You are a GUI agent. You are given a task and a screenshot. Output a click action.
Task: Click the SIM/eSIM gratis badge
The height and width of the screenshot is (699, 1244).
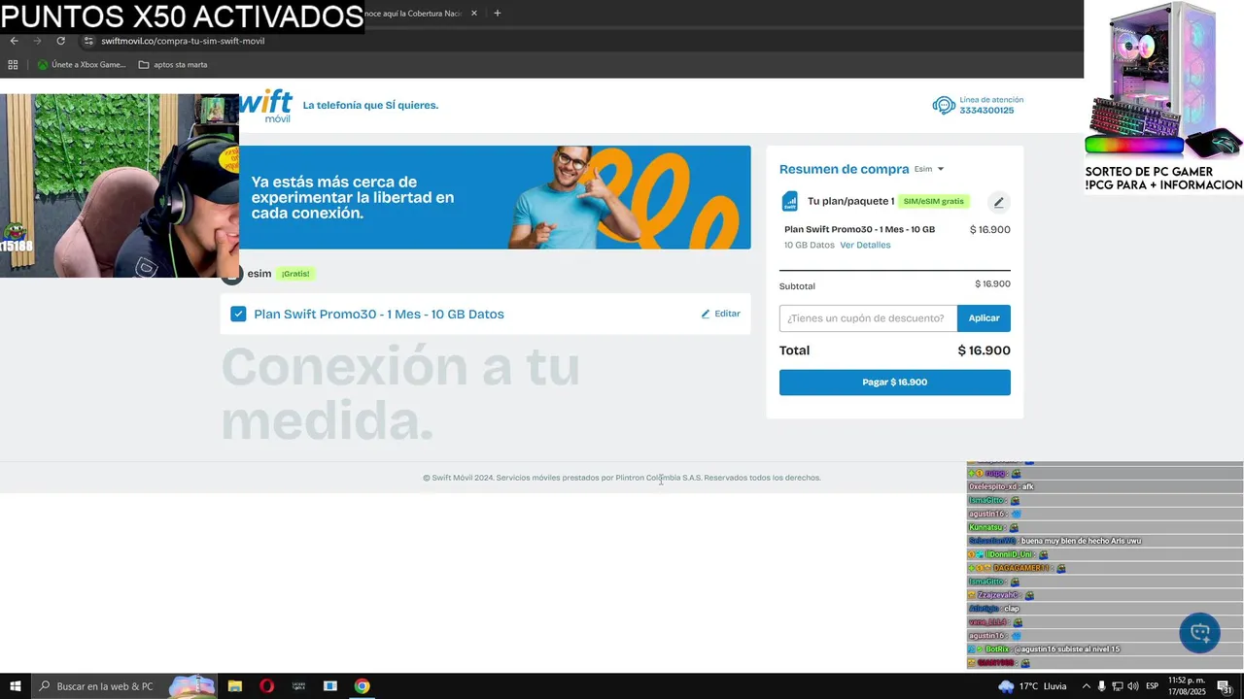(933, 201)
